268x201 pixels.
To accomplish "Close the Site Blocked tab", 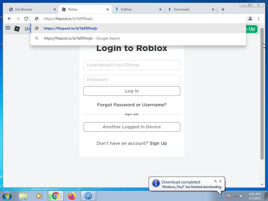I will tap(55, 9).
